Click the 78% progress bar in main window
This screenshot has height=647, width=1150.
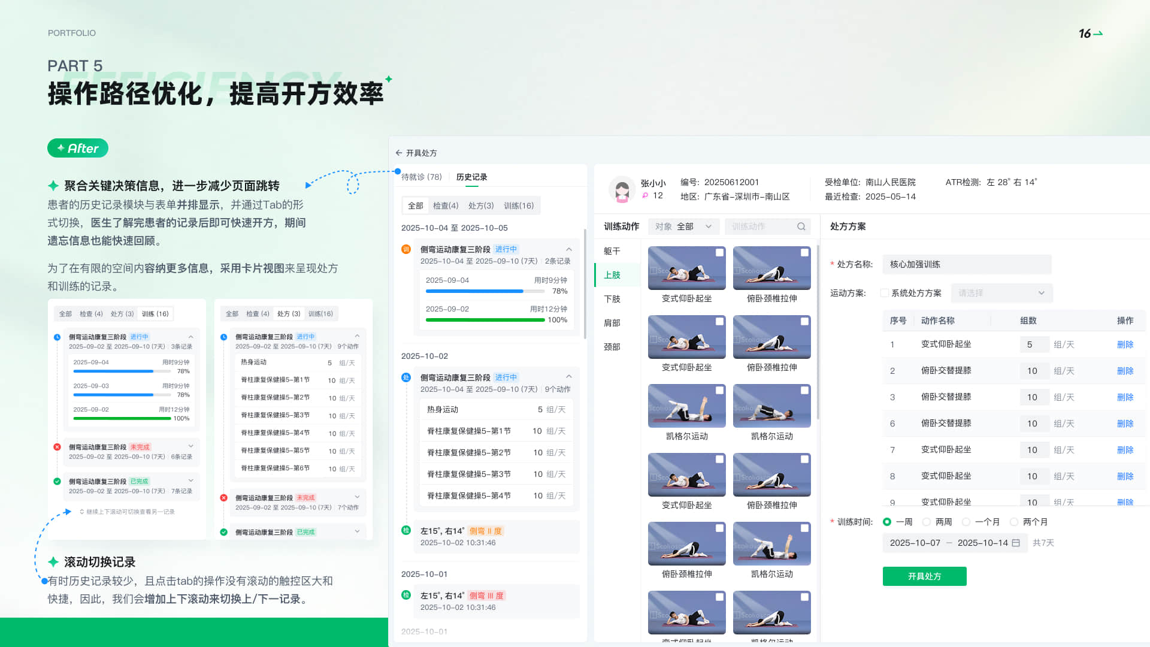(x=485, y=291)
